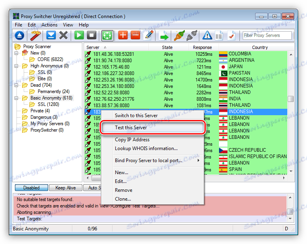
Task: Open the document list icon
Action: (219, 36)
